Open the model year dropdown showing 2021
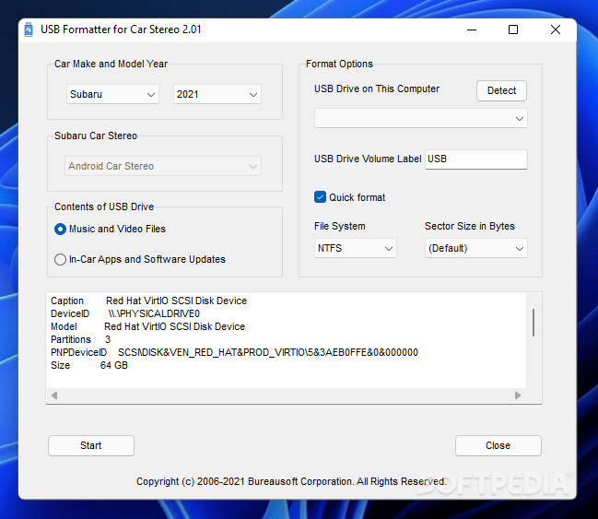This screenshot has width=598, height=519. 217,94
